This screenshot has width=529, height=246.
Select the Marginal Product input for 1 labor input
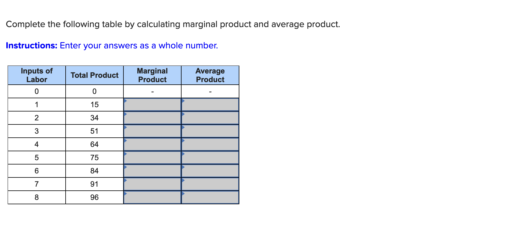tap(152, 105)
